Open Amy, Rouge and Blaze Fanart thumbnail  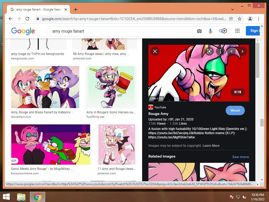pyautogui.click(x=45, y=87)
